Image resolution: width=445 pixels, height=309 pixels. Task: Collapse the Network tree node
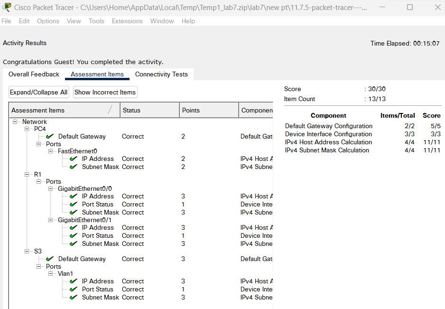click(x=15, y=122)
